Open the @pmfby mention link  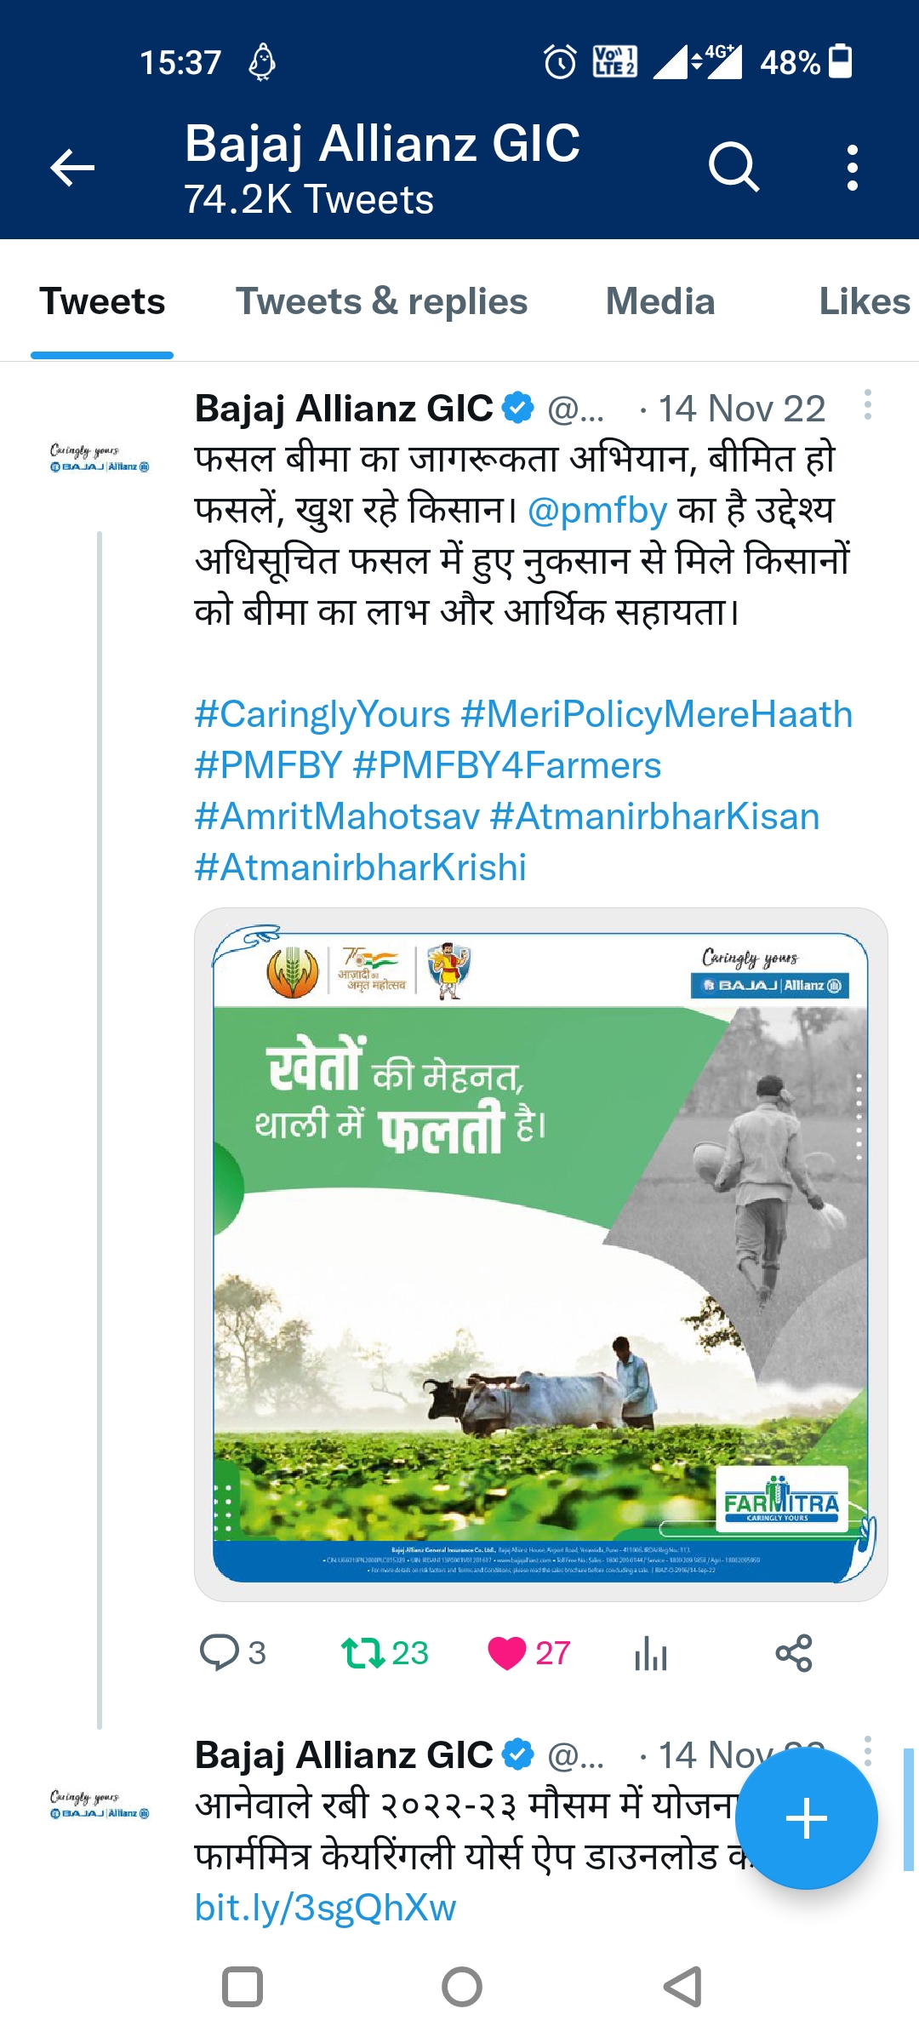point(597,511)
